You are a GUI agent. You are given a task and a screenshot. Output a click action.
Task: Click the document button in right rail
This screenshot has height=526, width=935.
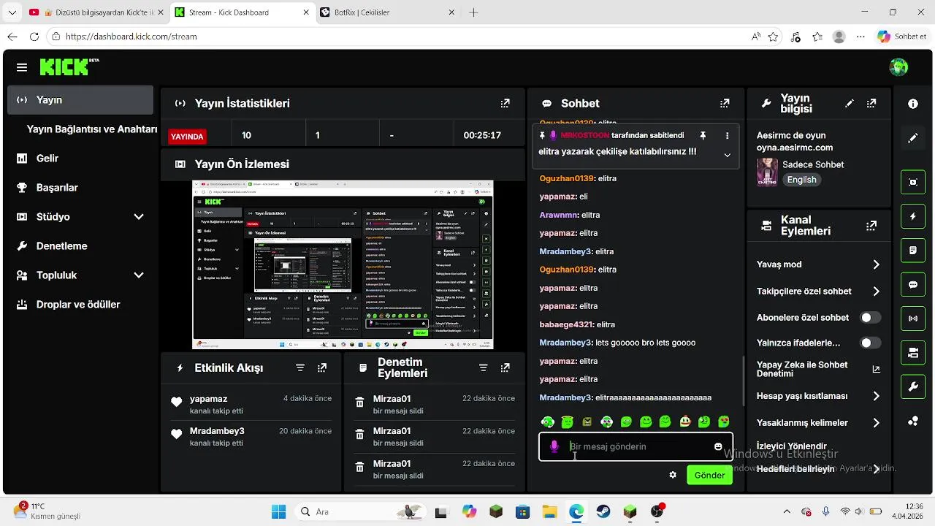click(x=913, y=251)
